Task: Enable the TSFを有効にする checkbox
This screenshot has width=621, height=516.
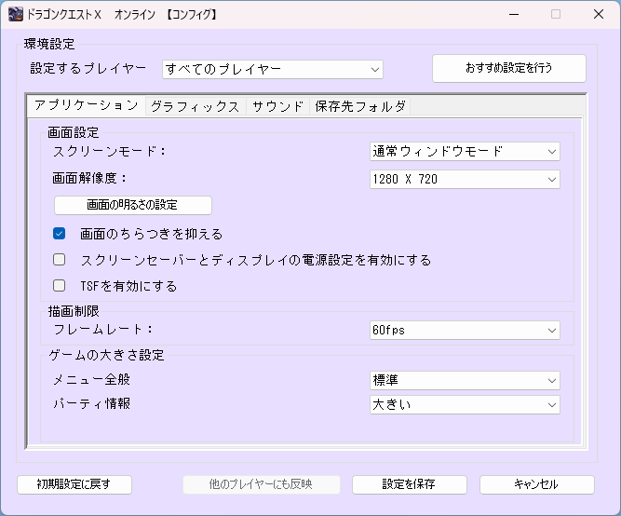Action: coord(59,285)
